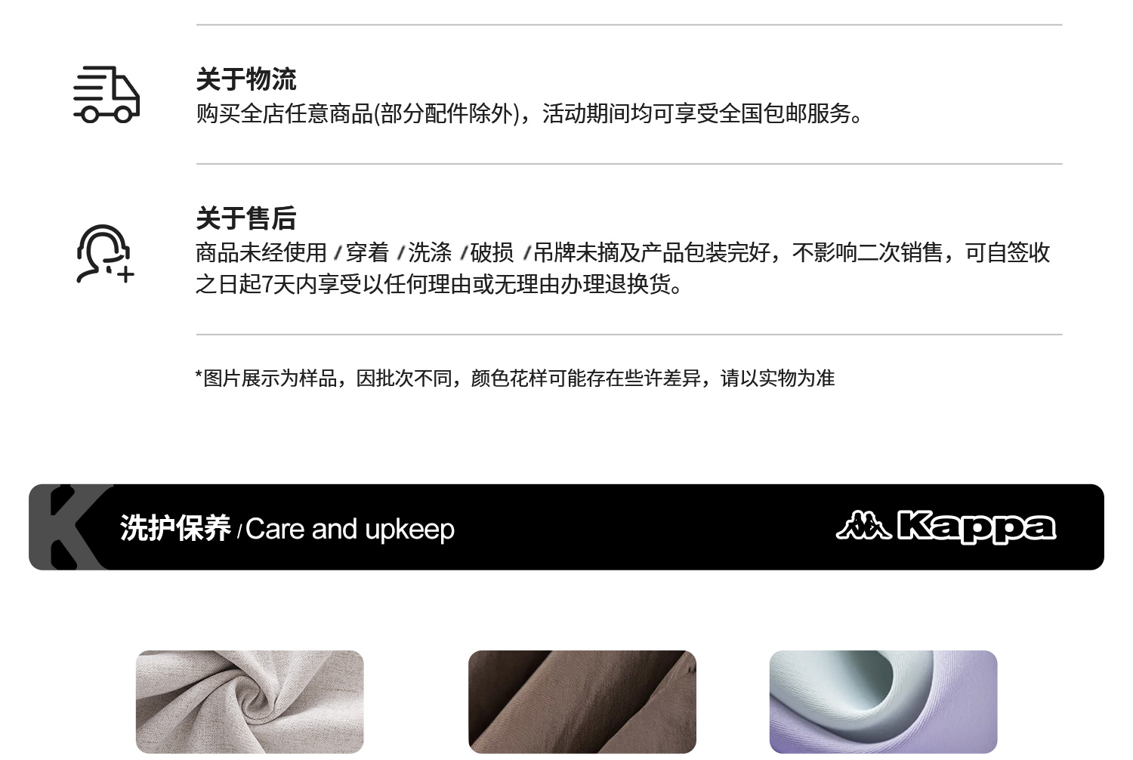Click the Kappa brand logo in banner
The width and height of the screenshot is (1133, 760).
point(946,527)
